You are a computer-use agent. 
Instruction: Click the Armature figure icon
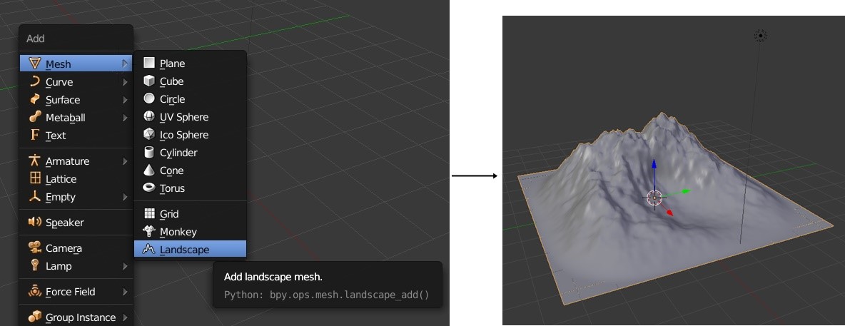(x=35, y=161)
